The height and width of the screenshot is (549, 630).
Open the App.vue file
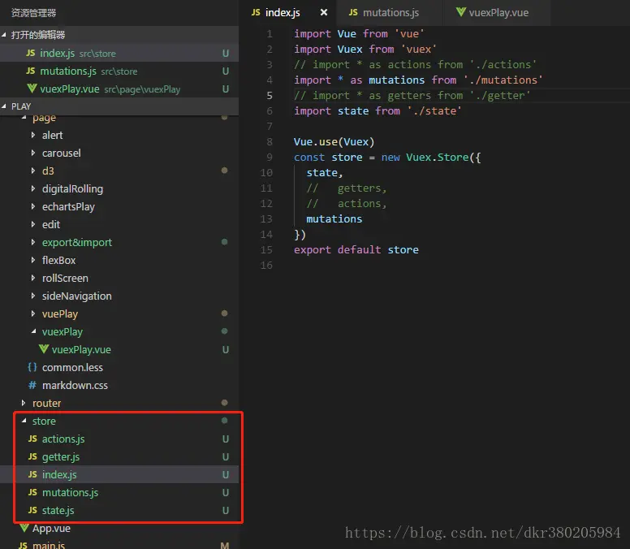click(x=51, y=529)
